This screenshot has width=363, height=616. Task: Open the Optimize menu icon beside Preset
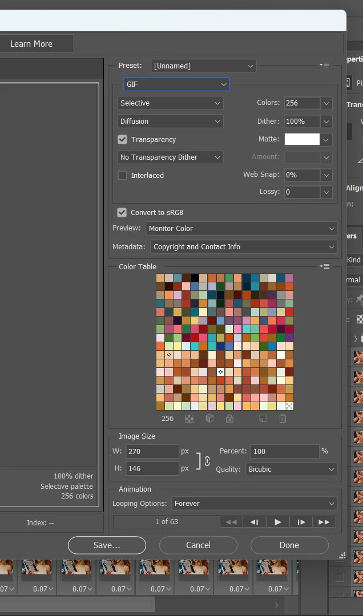pyautogui.click(x=325, y=65)
